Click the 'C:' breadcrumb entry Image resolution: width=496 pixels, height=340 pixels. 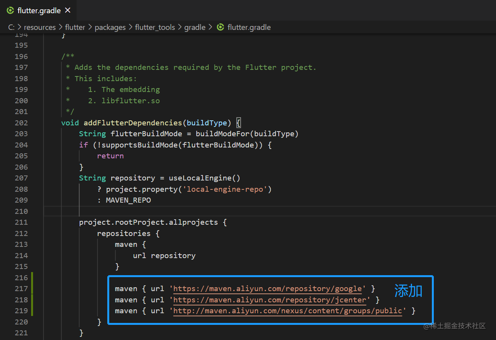[x=11, y=27]
